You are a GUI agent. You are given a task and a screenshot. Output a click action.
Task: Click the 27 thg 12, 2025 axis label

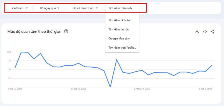[142, 89]
